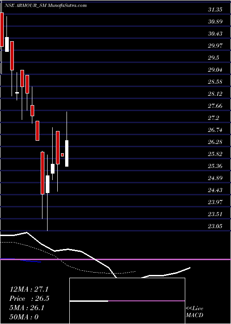The image size is (231, 324).
Task: Click the 27.66 price axis label
Action: click(215, 106)
